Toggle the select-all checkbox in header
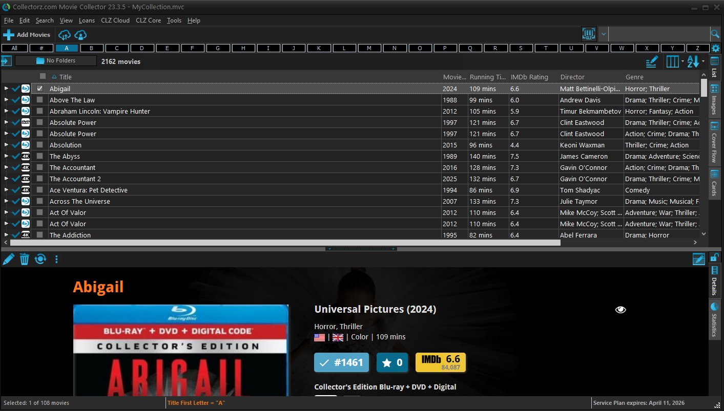This screenshot has width=724, height=411. (x=43, y=76)
